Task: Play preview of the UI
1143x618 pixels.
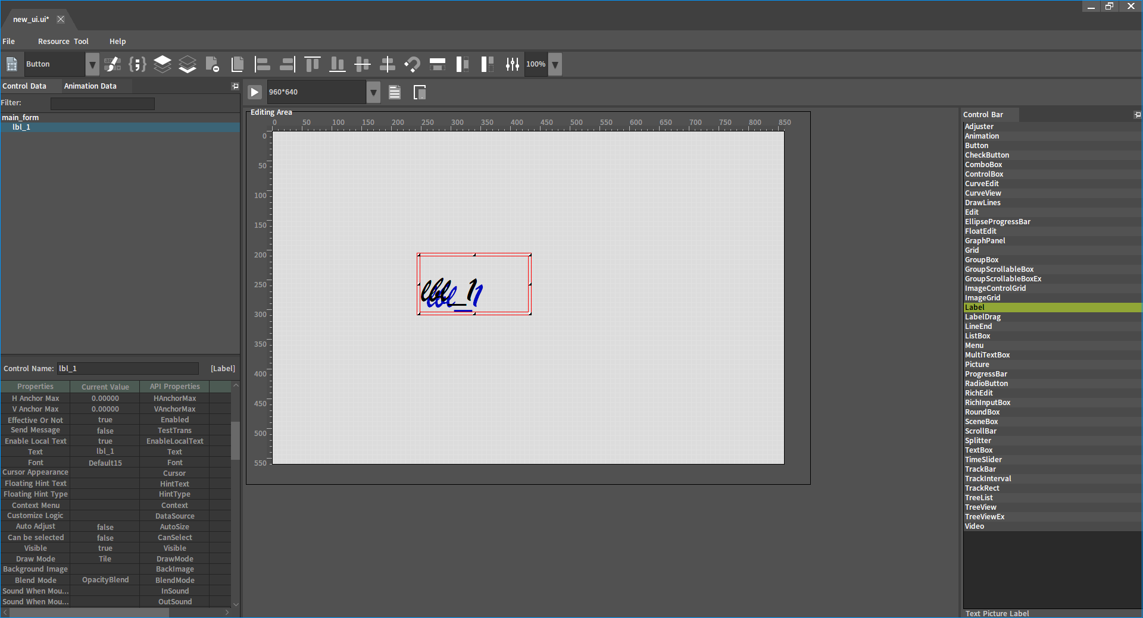Action: (254, 92)
